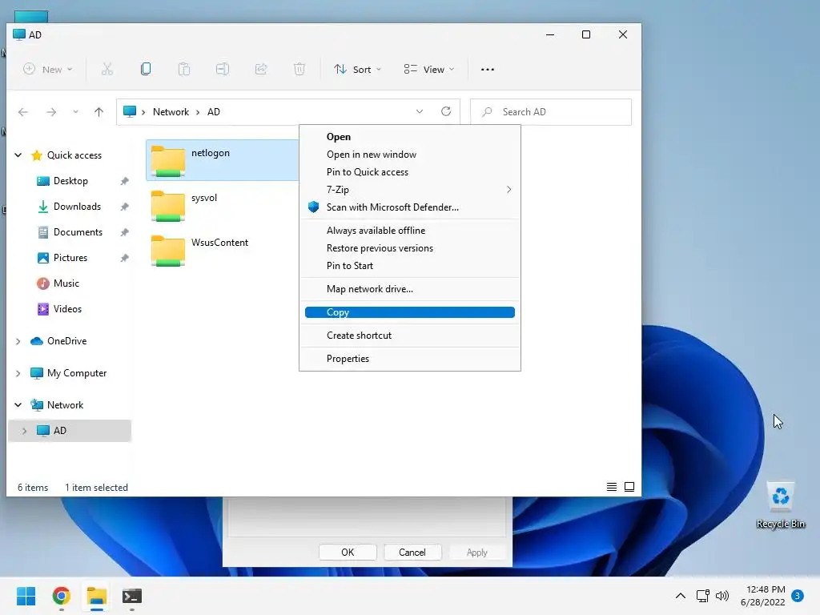The height and width of the screenshot is (615, 820).
Task: Click Network in the address bar breadcrumb
Action: point(171,112)
